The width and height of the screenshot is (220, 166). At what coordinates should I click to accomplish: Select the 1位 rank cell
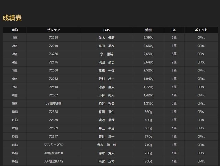coord(15,37)
